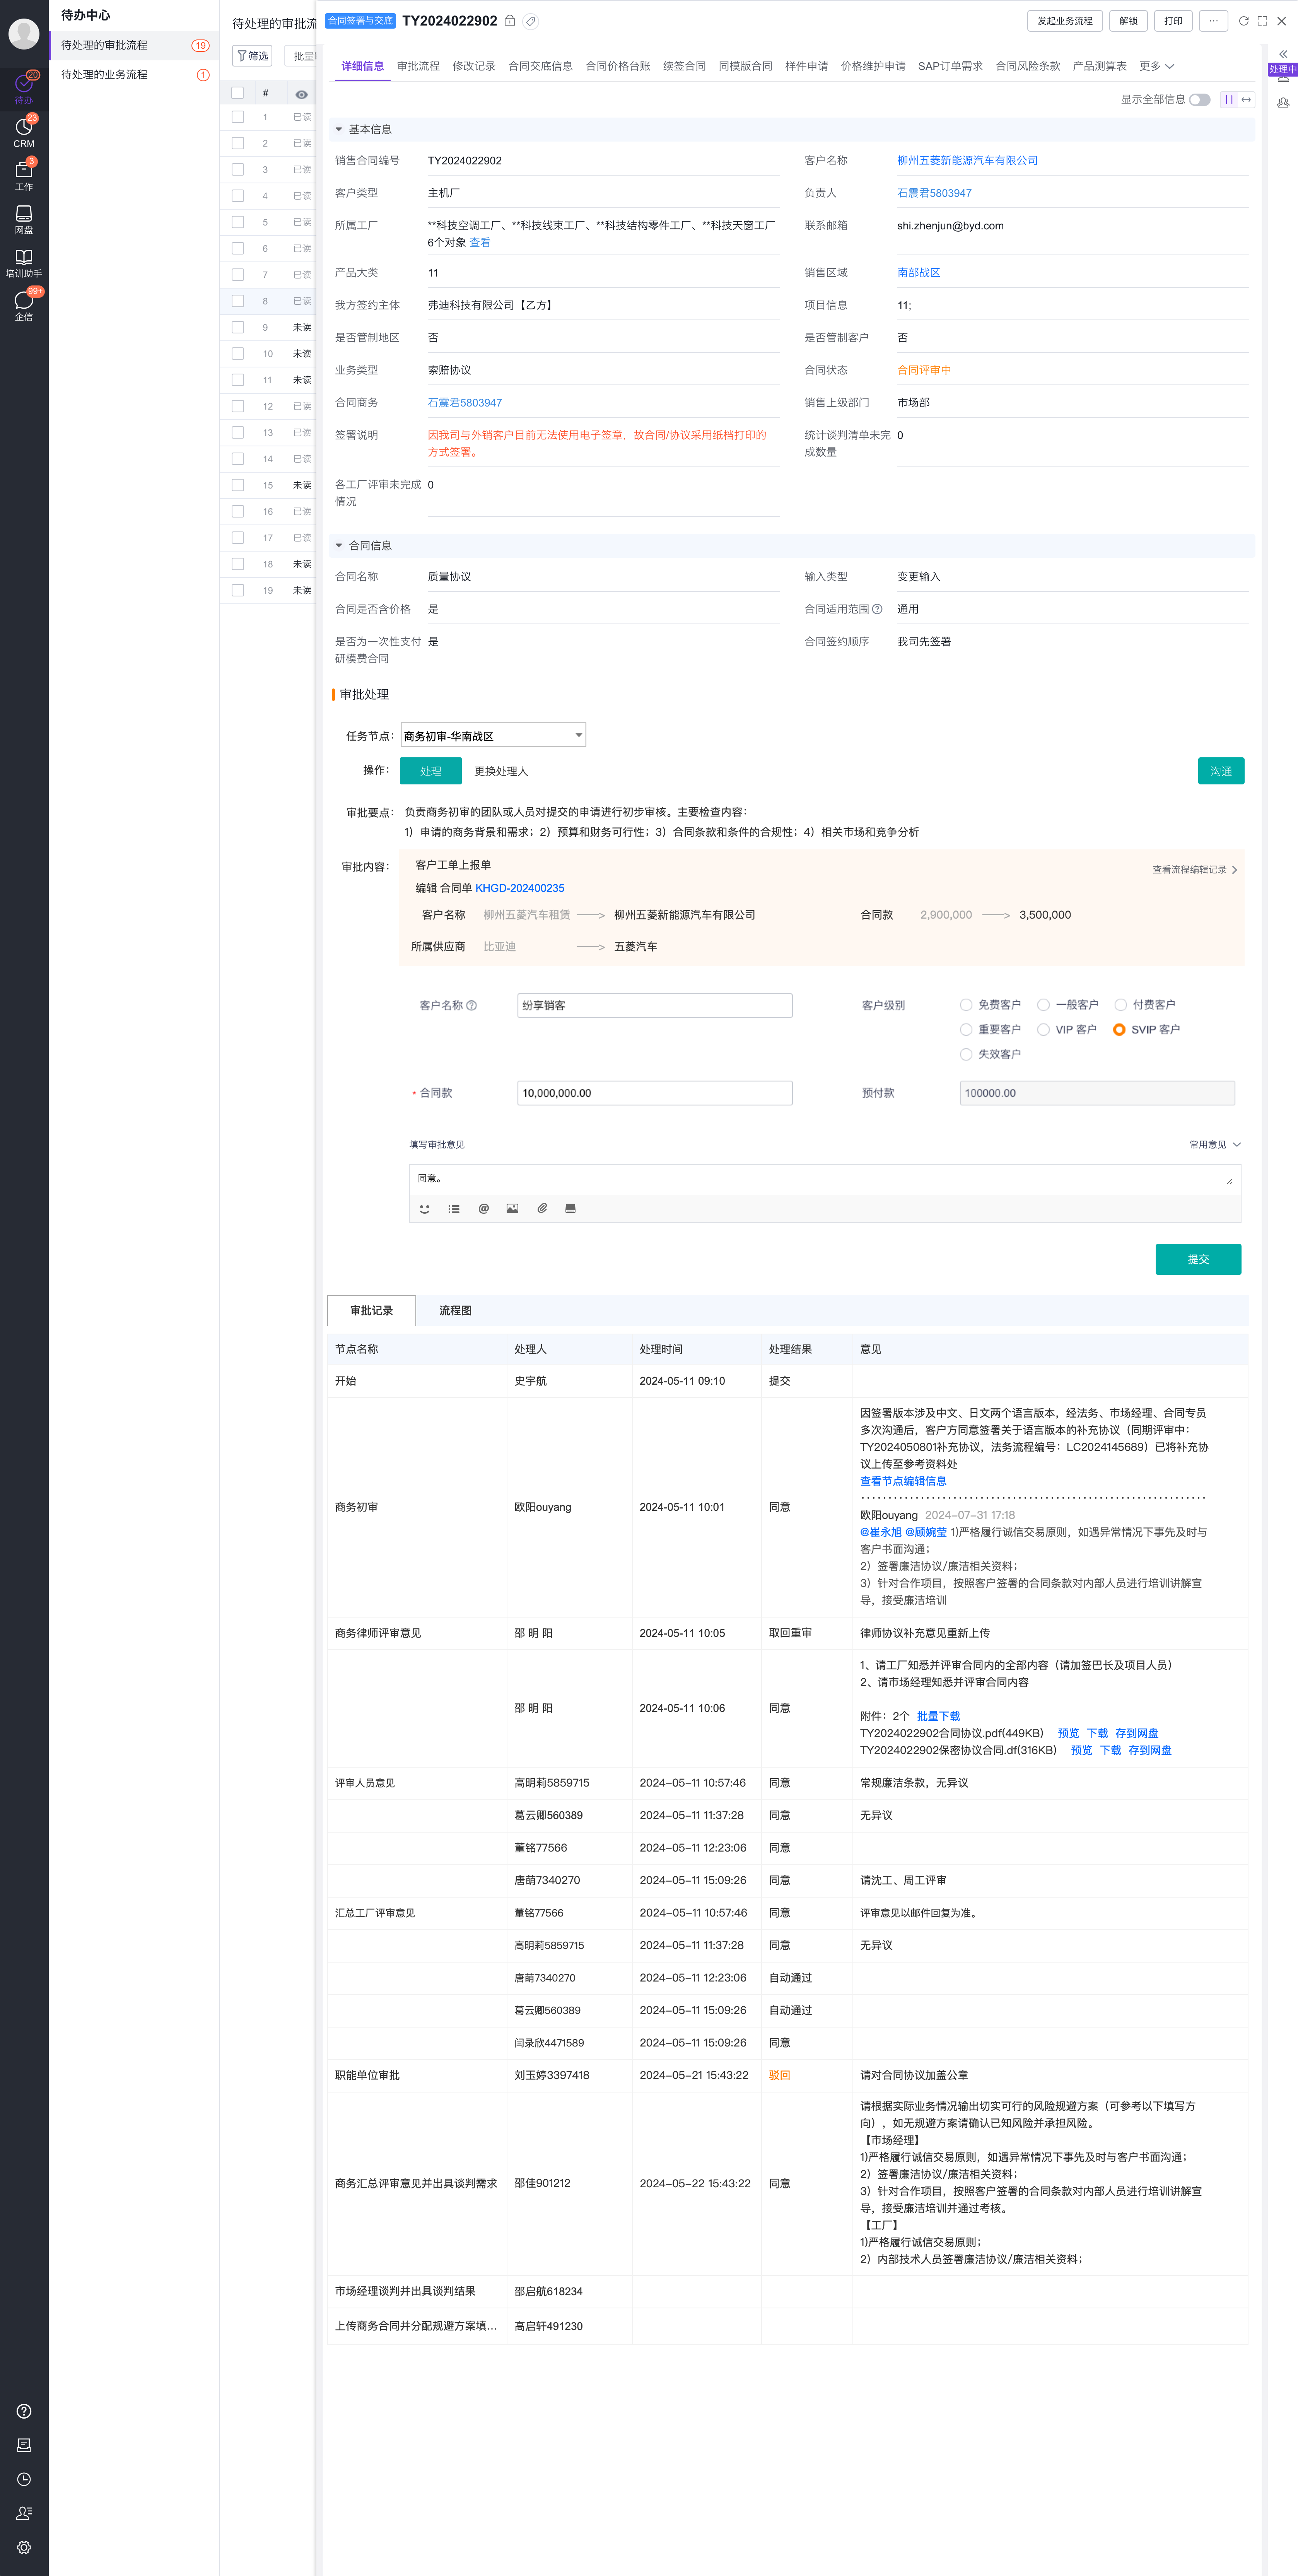Switch to the 合同价格台账 tab
Screen dimensions: 1298x2576
pyautogui.click(x=618, y=66)
